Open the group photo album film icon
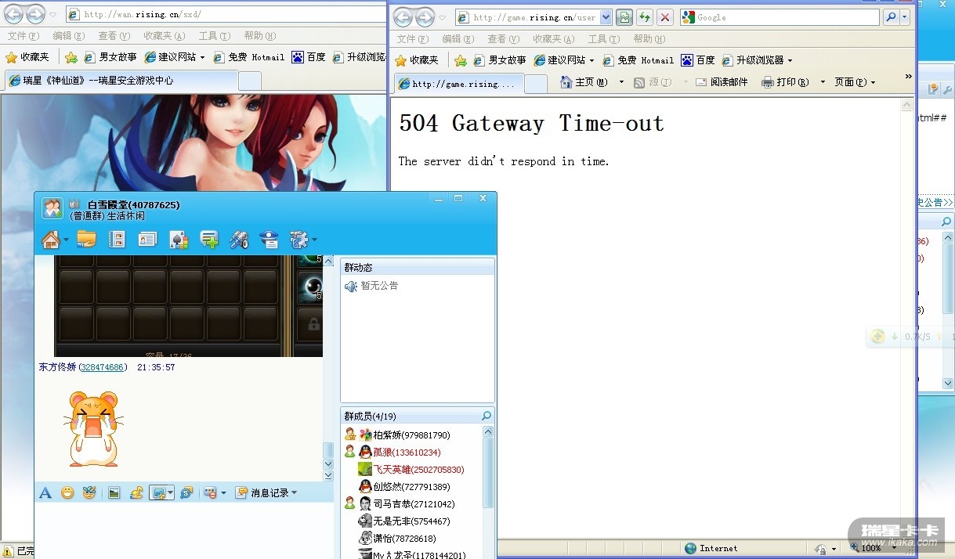This screenshot has width=955, height=559. [x=118, y=240]
